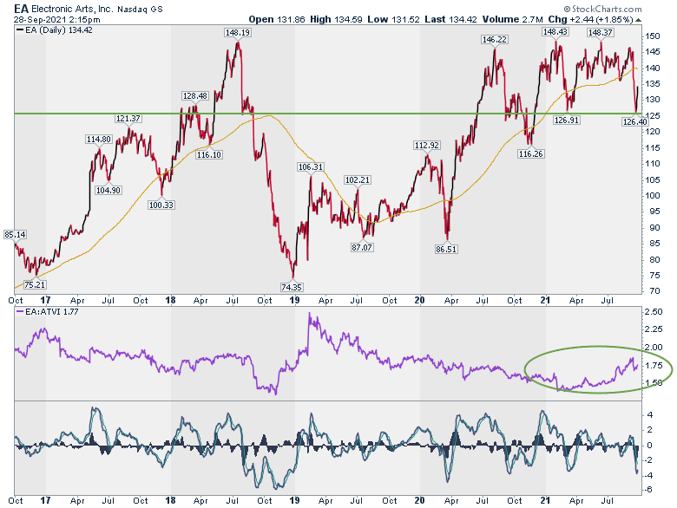Click the green up-arrow beside the change percentage
This screenshot has height=508, width=677.
pos(638,20)
